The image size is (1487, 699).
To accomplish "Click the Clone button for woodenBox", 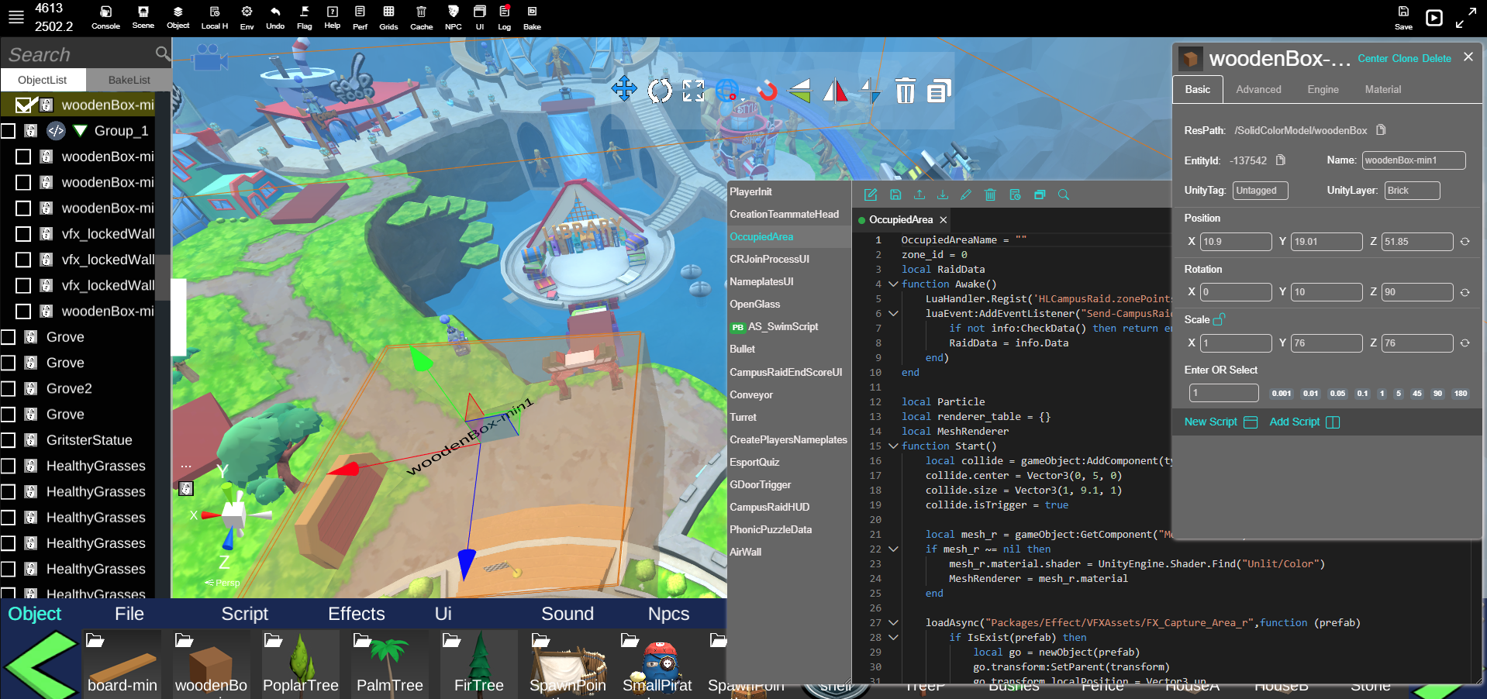I will click(x=1404, y=59).
